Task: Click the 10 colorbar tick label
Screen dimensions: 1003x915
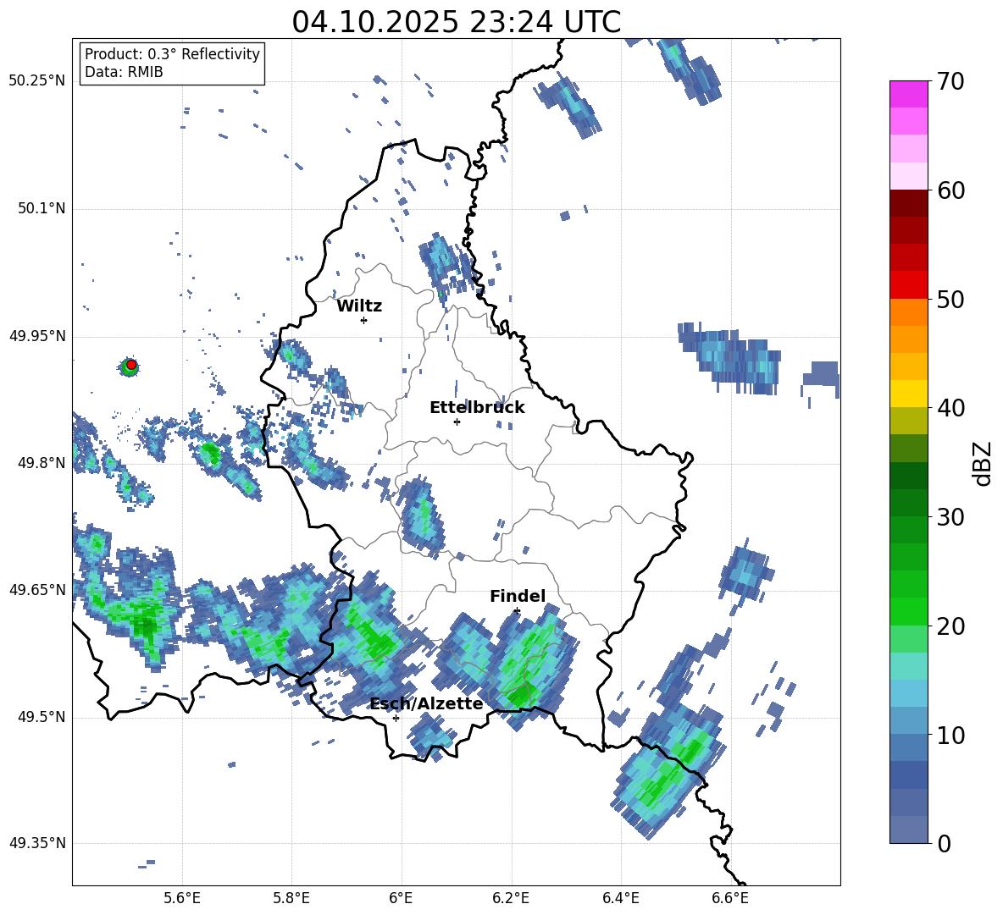Action: pos(950,735)
